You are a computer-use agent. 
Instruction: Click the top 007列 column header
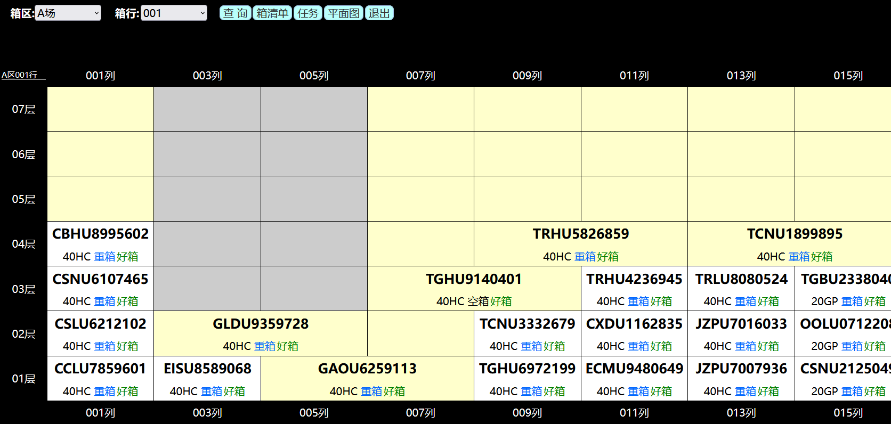pos(420,76)
